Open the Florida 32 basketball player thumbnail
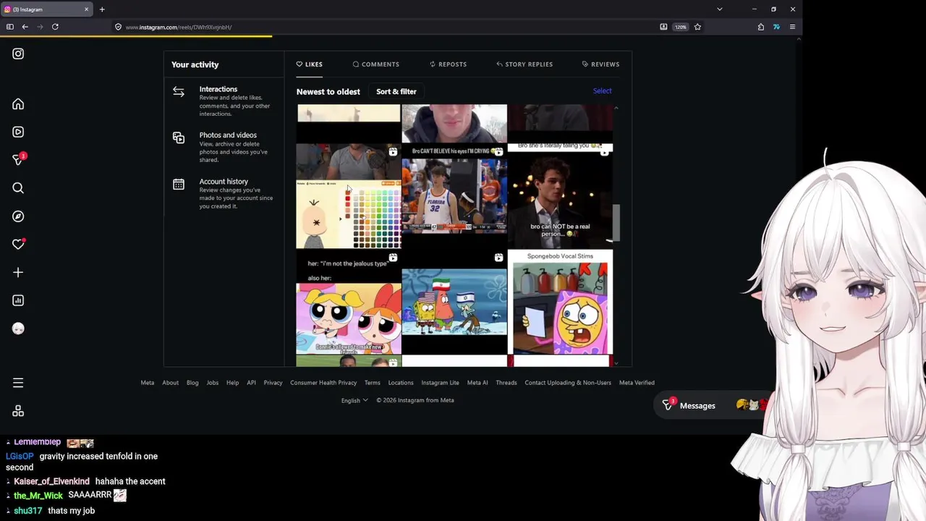Viewport: 926px width, 521px height. (454, 196)
